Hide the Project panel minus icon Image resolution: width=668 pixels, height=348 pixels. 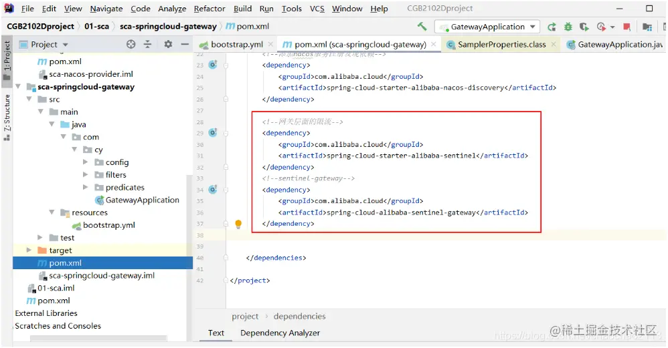tap(185, 44)
